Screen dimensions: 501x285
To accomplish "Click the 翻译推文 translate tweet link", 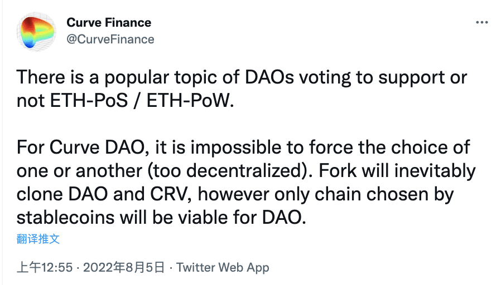I will (38, 239).
